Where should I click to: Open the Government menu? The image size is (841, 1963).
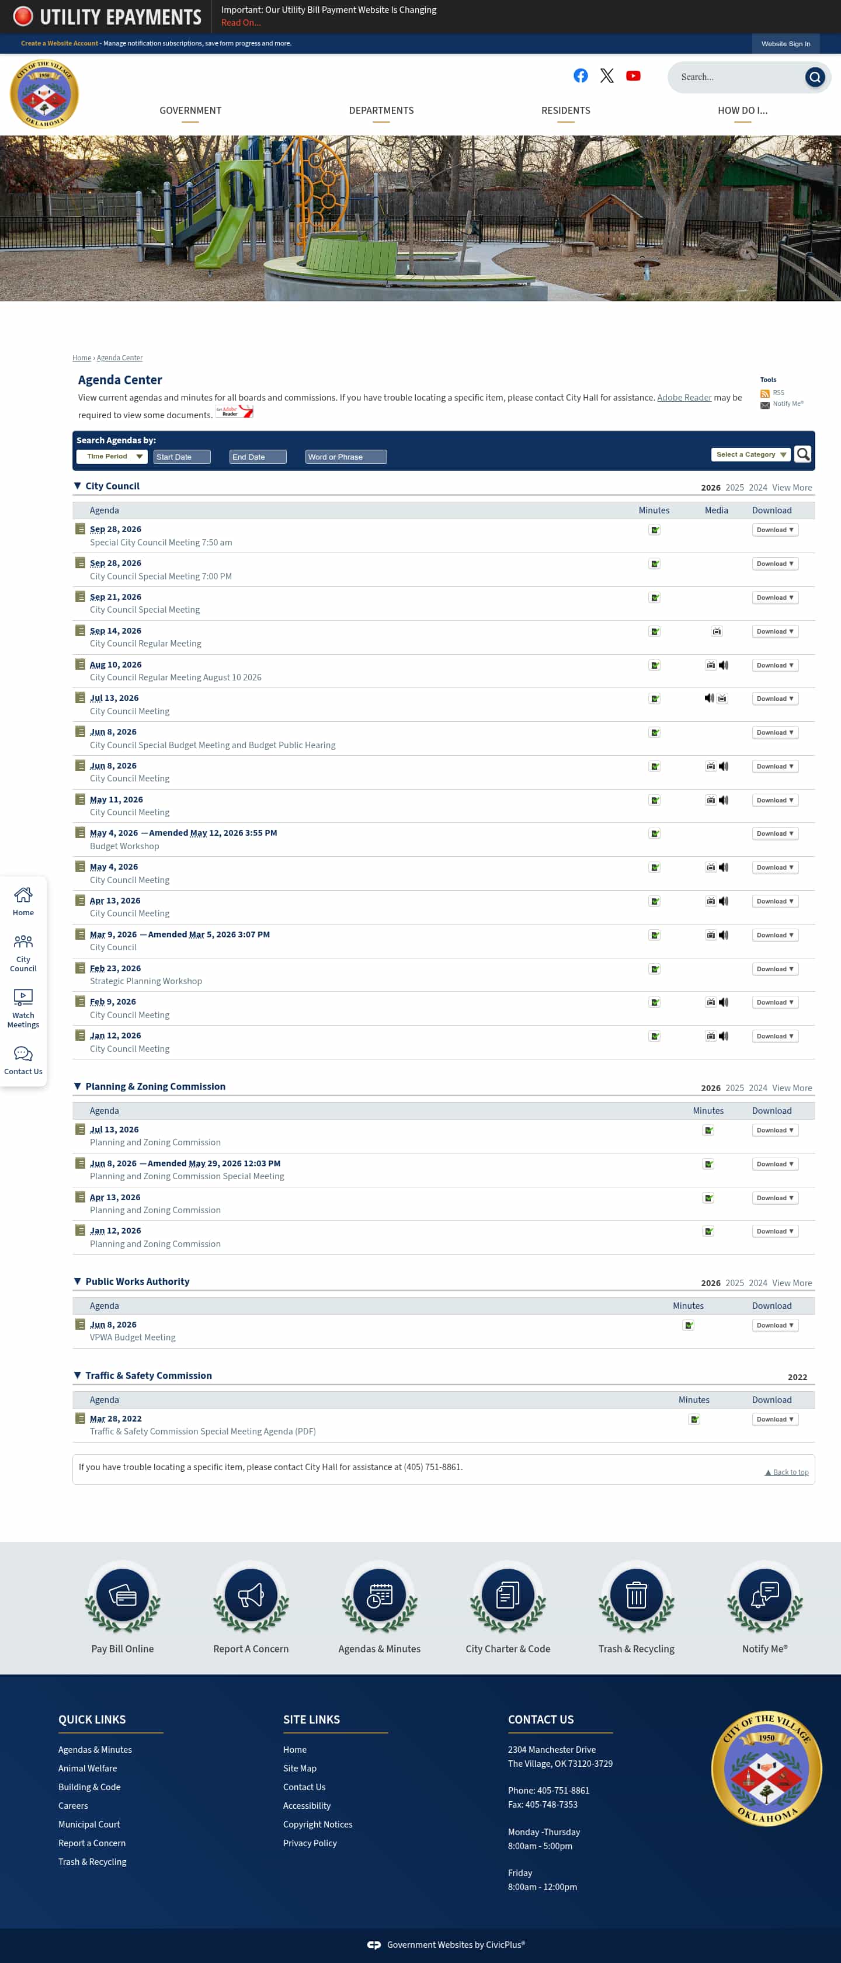(190, 111)
